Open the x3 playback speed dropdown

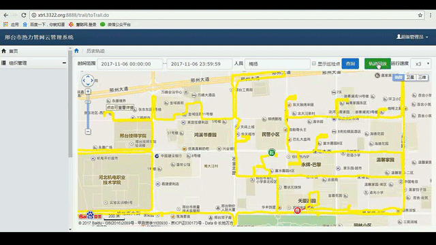pyautogui.click(x=421, y=64)
